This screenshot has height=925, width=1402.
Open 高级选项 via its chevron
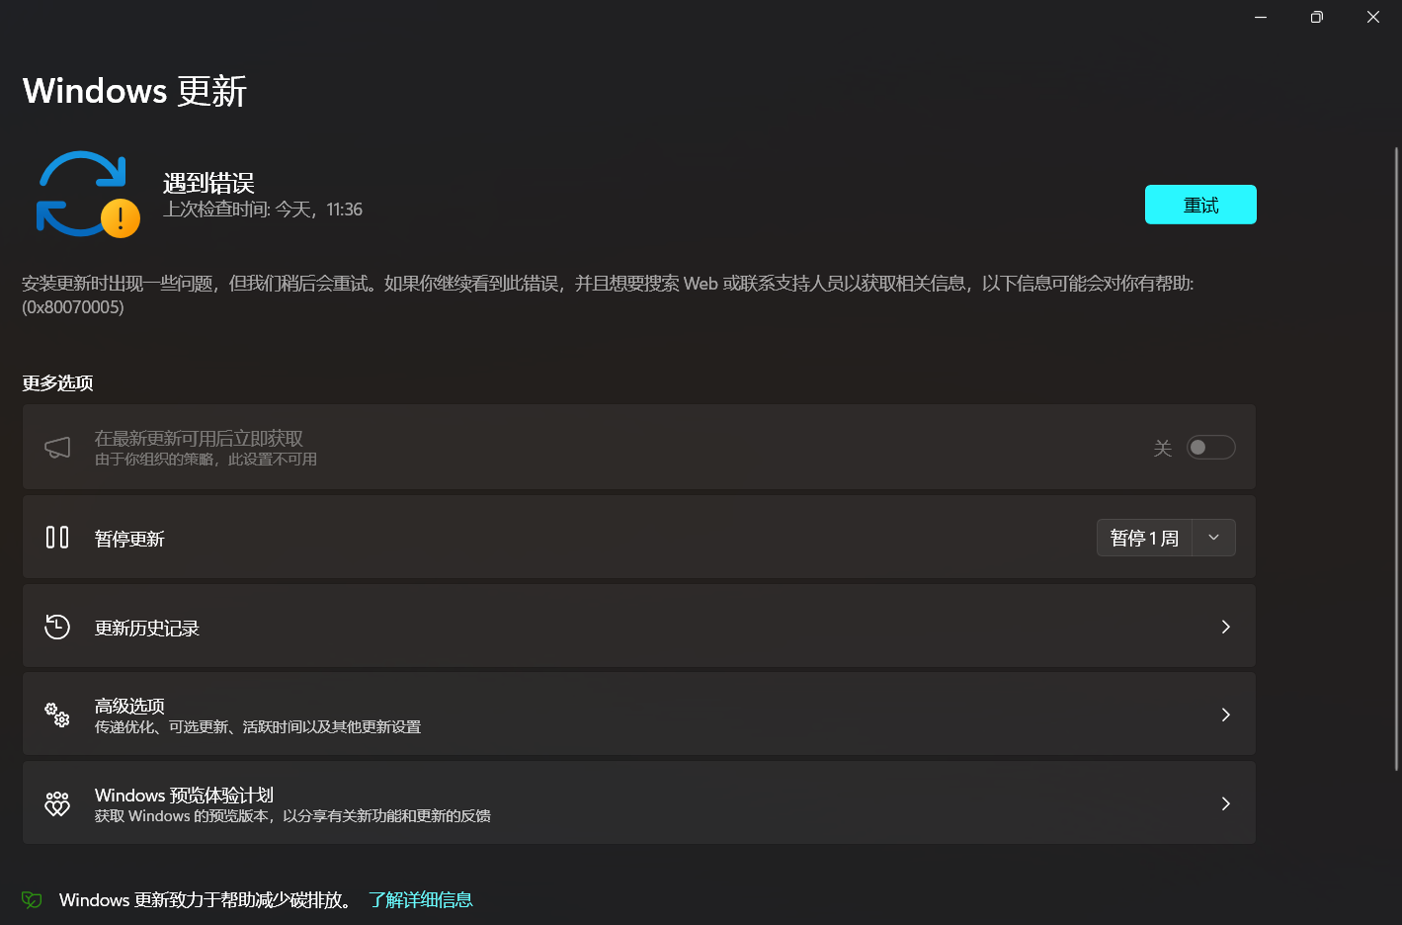(1225, 715)
